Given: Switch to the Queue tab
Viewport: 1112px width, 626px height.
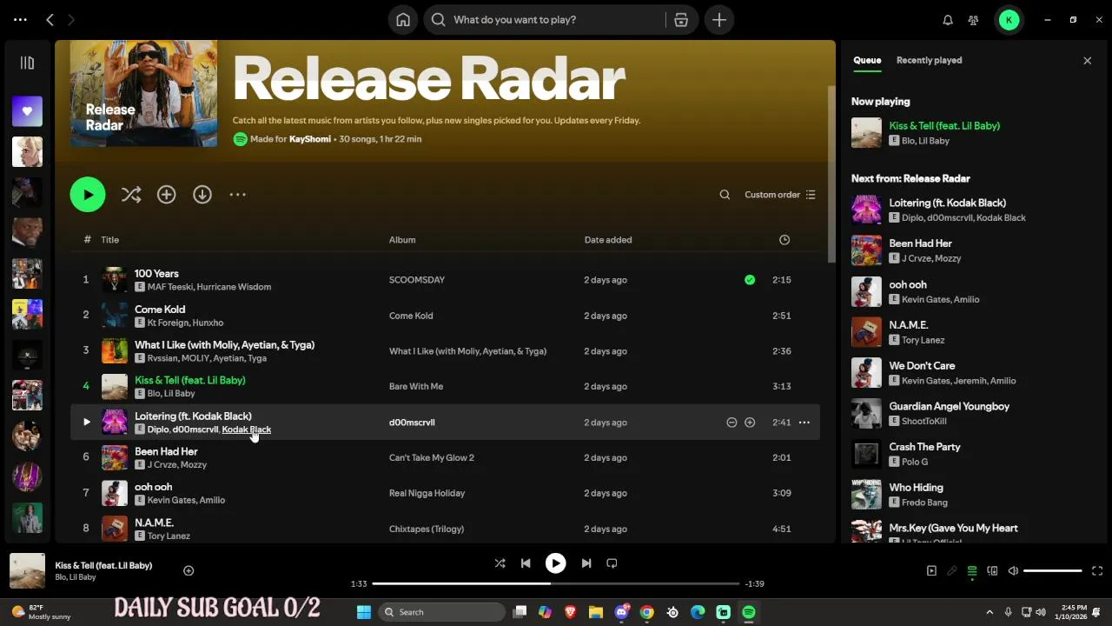Looking at the screenshot, I should [x=867, y=60].
